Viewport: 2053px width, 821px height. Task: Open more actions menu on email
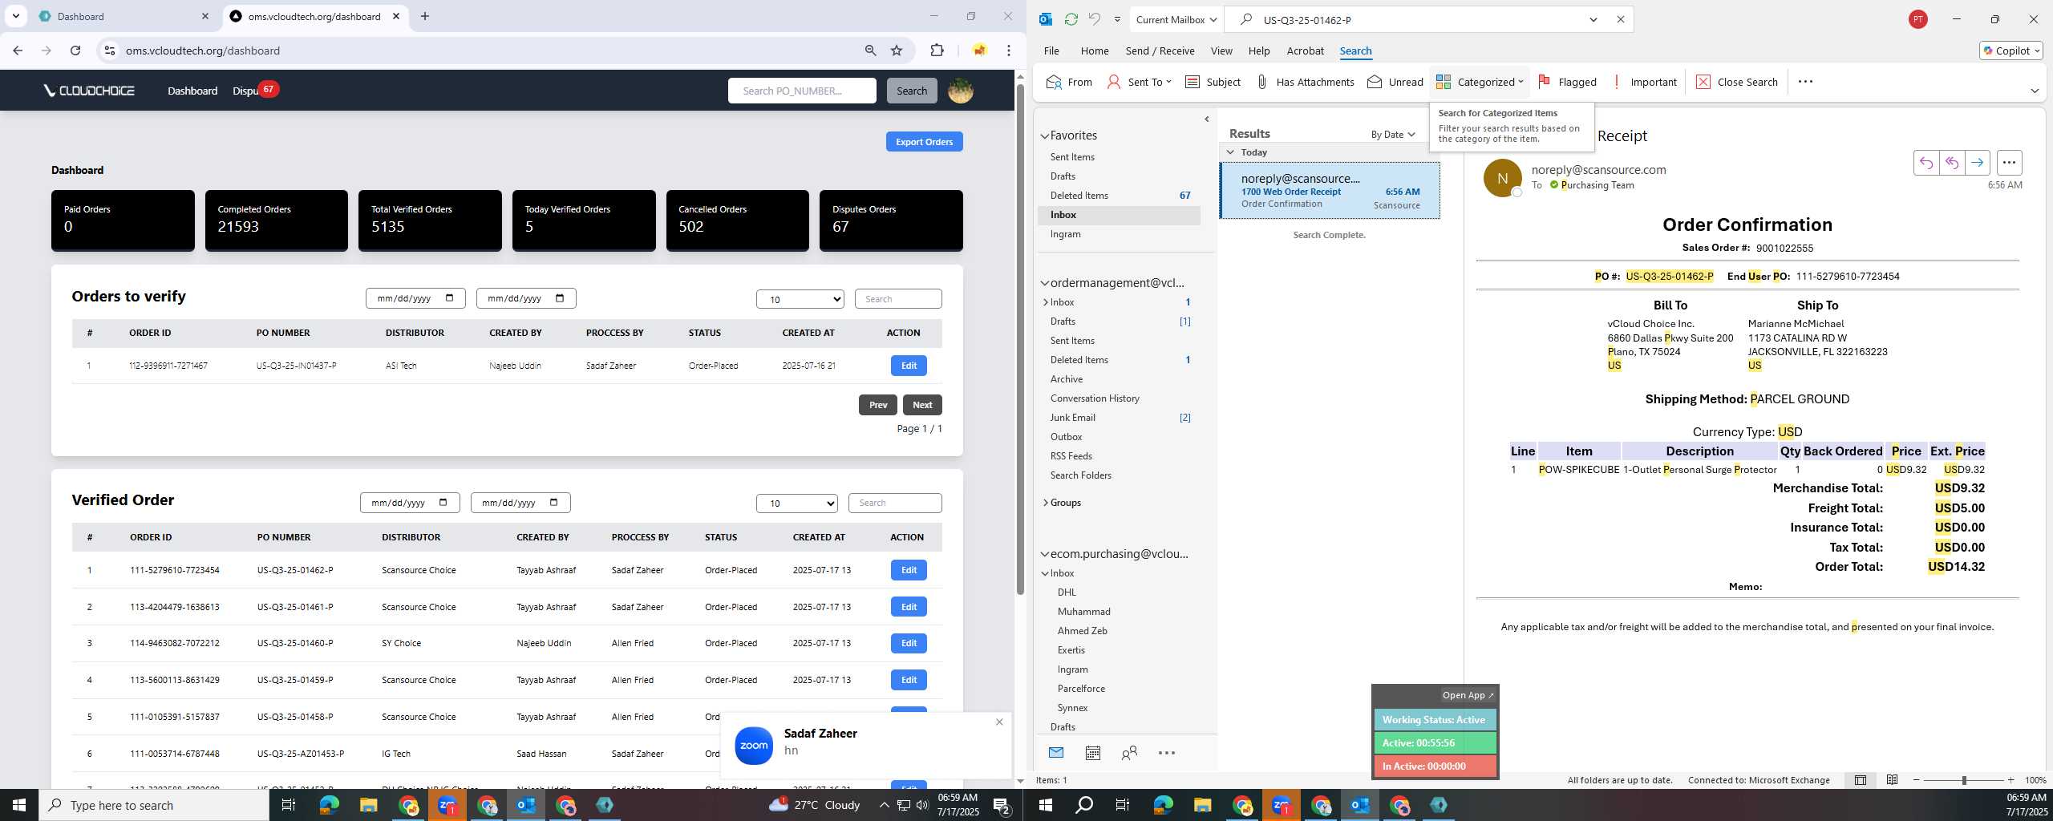(2009, 163)
